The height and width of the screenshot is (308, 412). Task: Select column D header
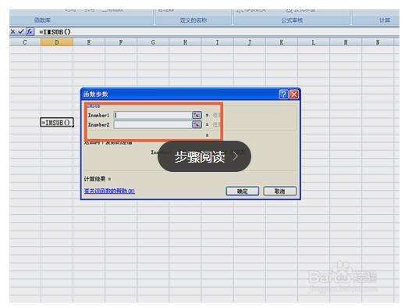click(57, 42)
